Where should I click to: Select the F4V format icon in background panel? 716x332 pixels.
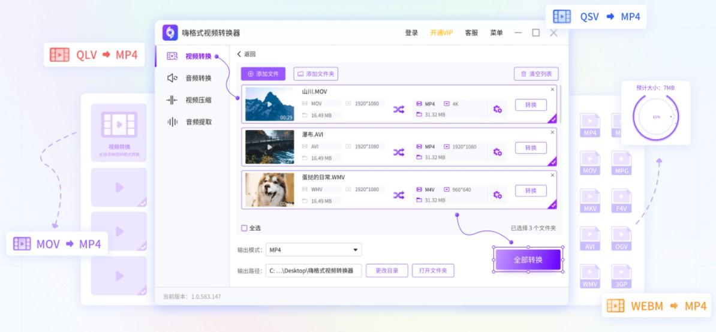[621, 201]
